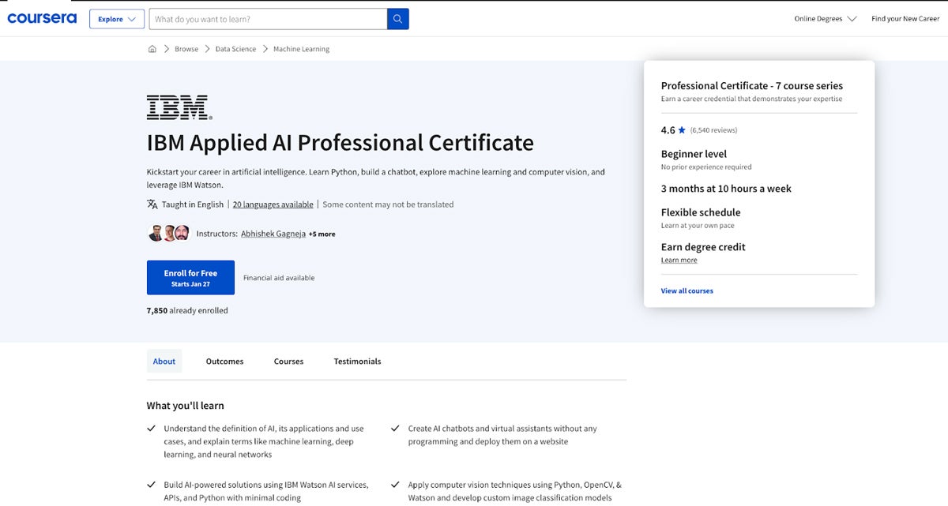Click the IBM logo
948x506 pixels.
179,107
